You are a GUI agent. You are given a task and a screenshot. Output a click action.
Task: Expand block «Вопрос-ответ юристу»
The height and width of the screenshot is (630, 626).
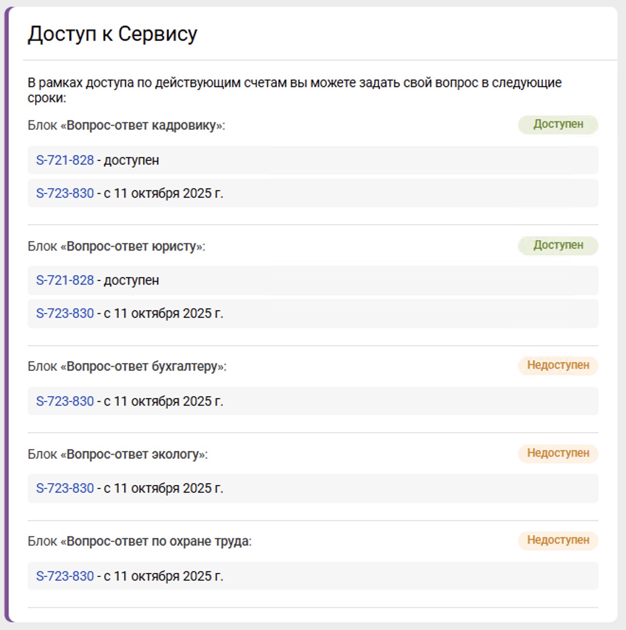(116, 245)
